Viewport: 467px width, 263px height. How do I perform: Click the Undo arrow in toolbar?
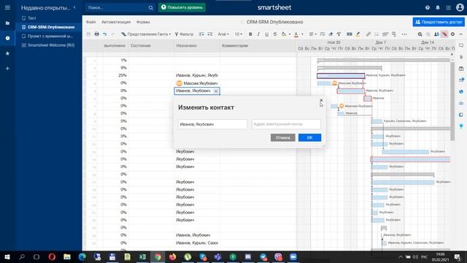point(105,34)
